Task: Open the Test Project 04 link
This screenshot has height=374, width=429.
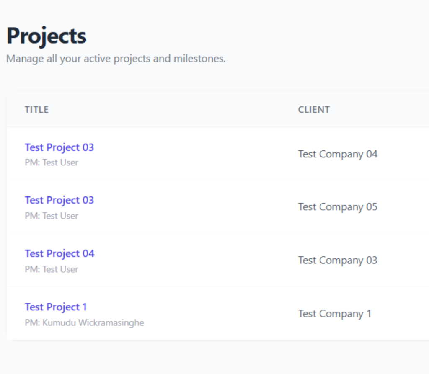Action: pos(59,254)
